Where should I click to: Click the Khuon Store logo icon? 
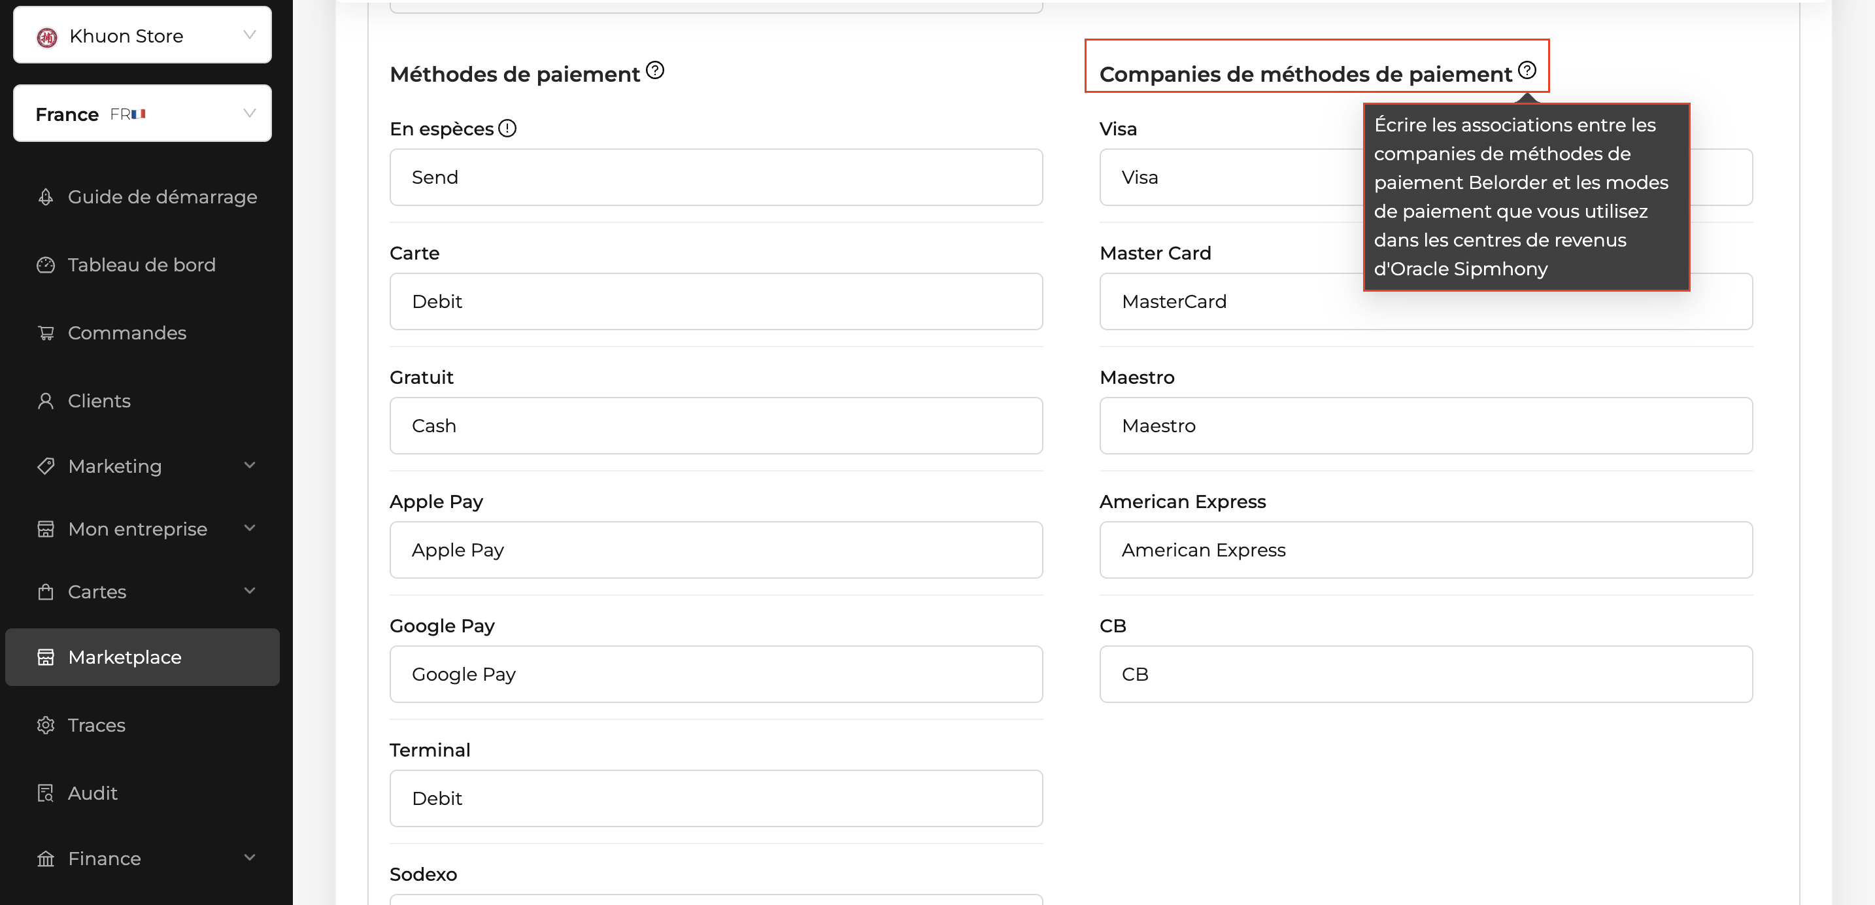point(47,37)
